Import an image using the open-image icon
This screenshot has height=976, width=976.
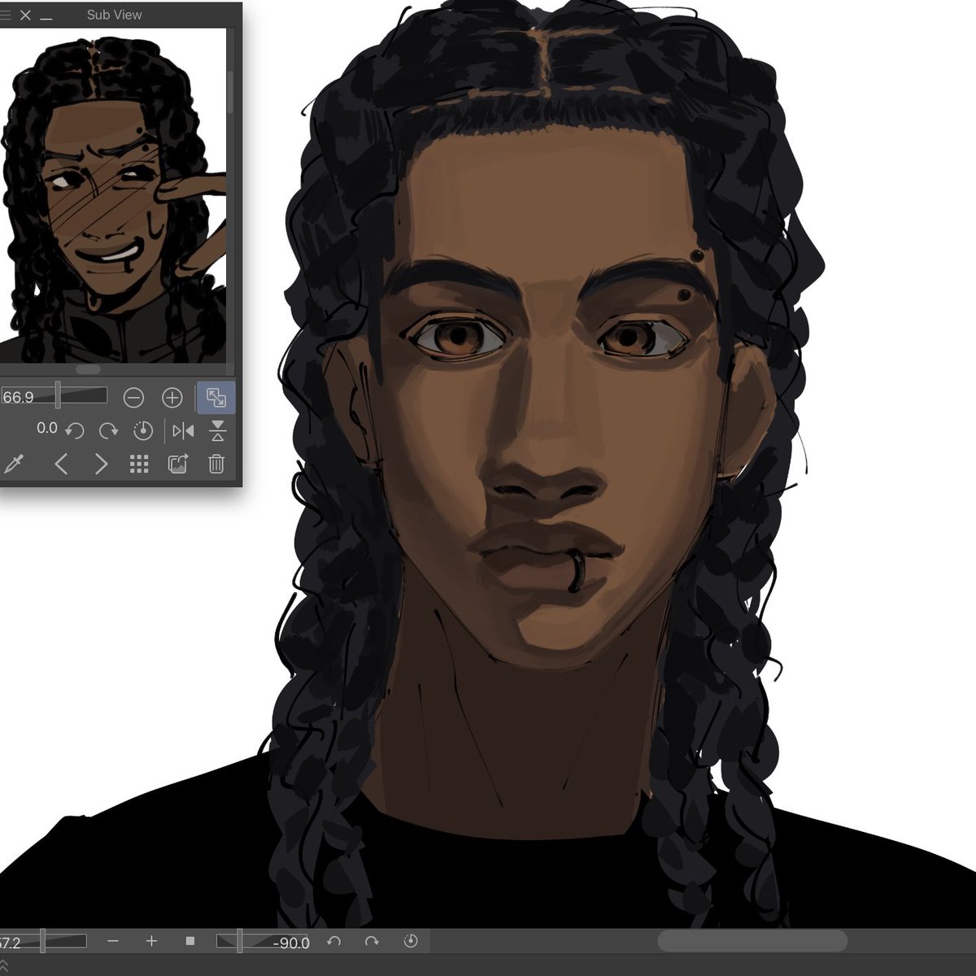click(178, 464)
